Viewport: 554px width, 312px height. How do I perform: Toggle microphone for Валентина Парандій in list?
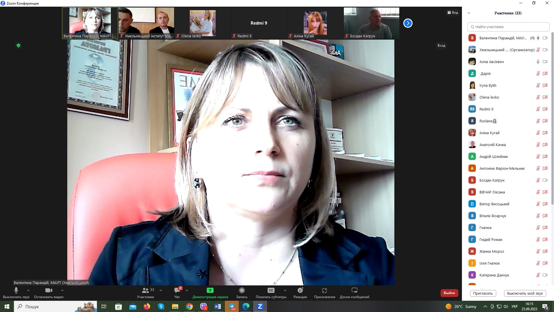pos(538,38)
